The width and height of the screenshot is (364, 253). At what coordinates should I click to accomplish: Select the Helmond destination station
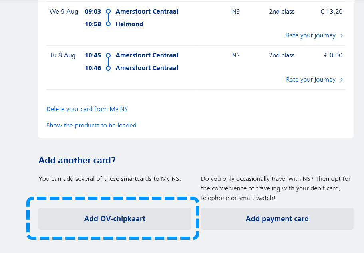pos(129,24)
